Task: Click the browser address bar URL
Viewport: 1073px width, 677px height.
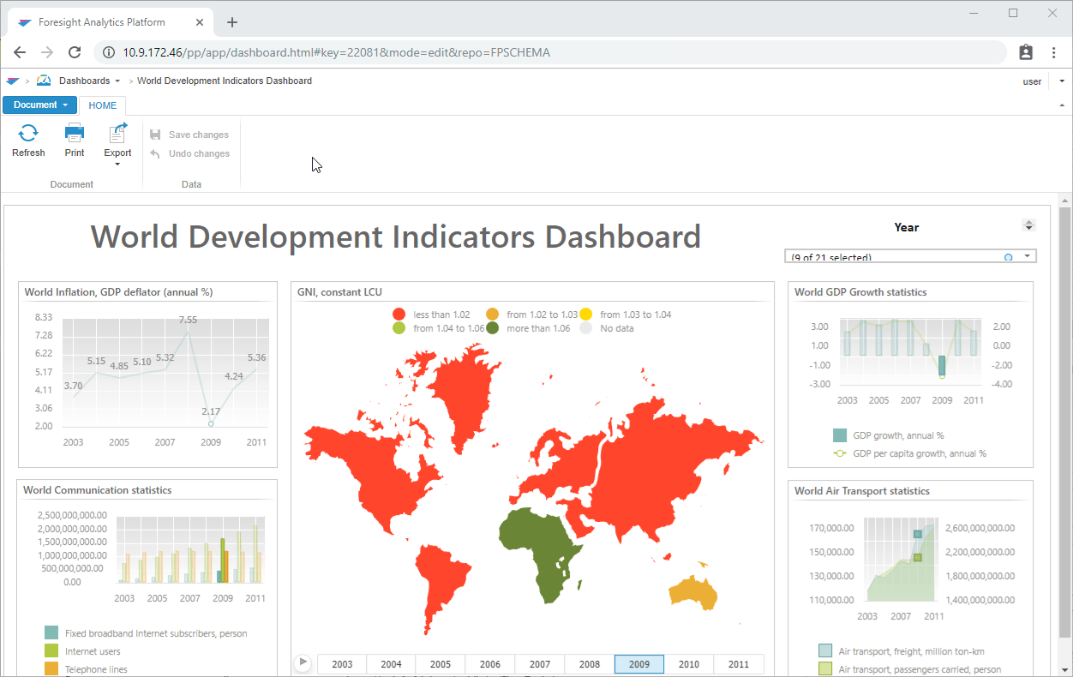Action: (x=336, y=52)
